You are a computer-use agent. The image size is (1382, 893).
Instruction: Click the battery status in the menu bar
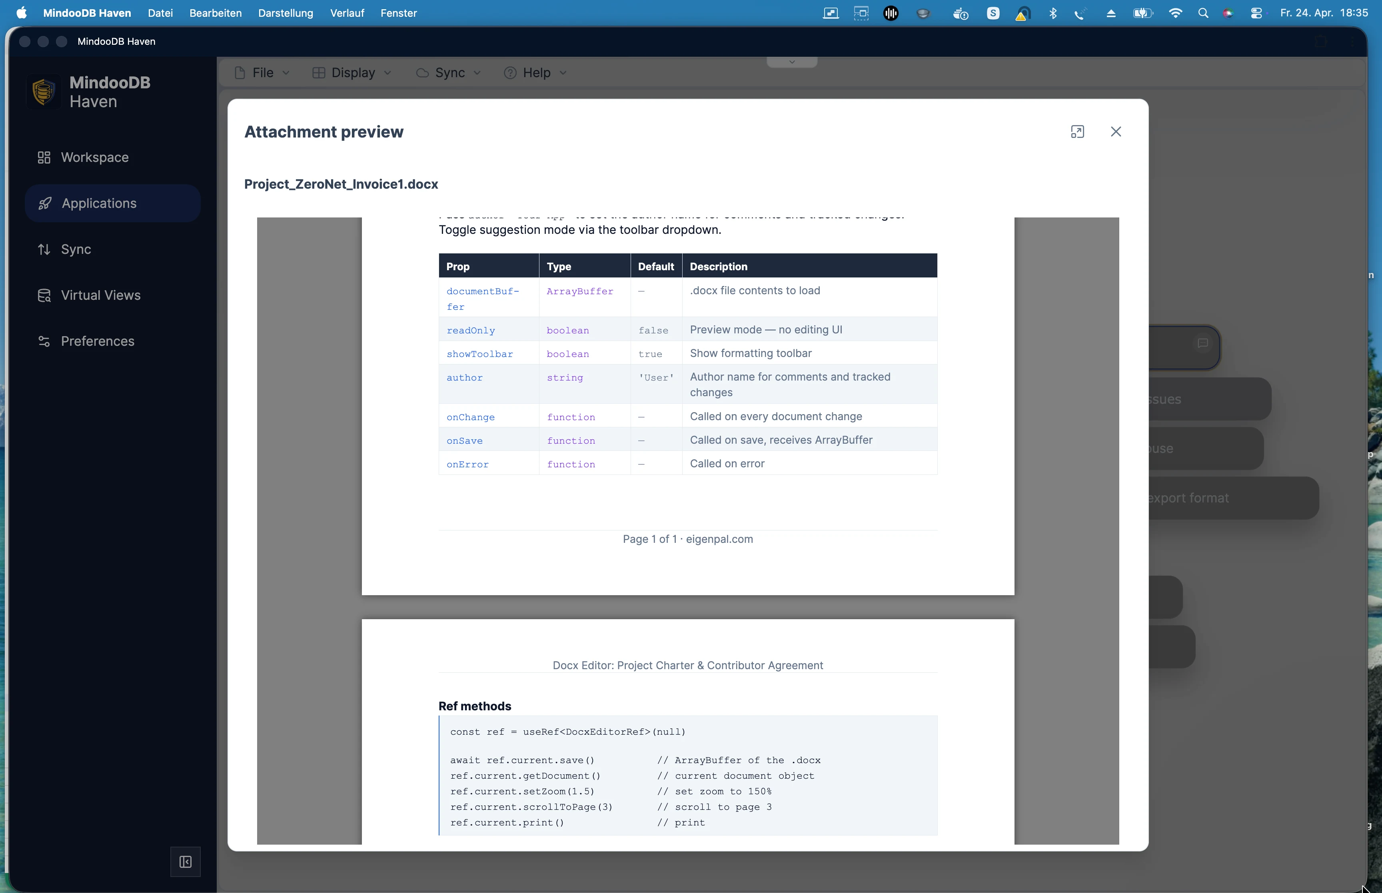[x=1142, y=13]
